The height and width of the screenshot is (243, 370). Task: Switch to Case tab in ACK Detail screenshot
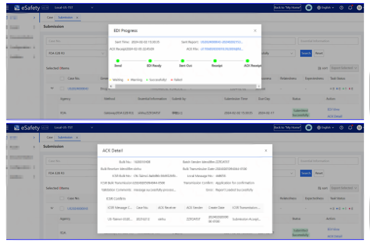50,137
